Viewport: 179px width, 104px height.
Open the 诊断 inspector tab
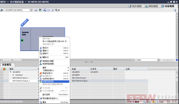click(x=160, y=102)
